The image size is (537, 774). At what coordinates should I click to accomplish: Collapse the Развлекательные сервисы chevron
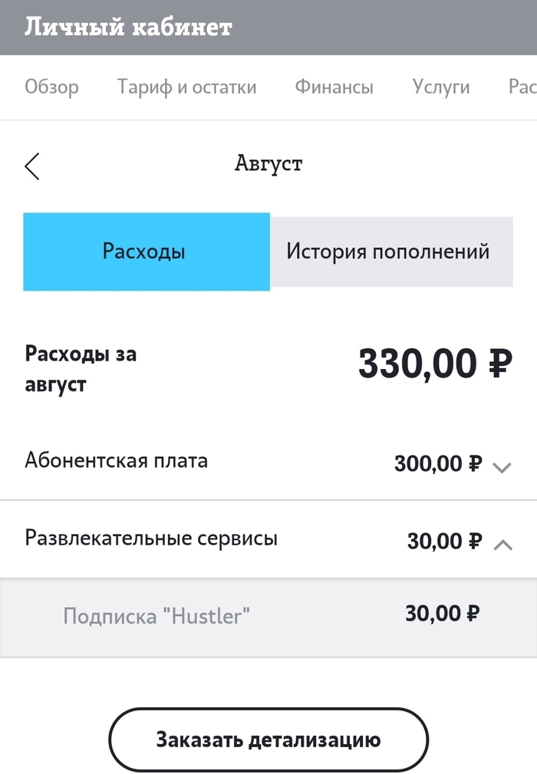(x=502, y=544)
